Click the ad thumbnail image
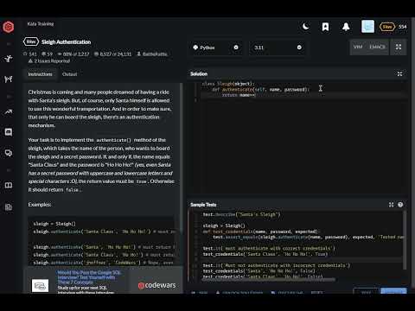This screenshot has width=415, height=311. click(x=40, y=285)
